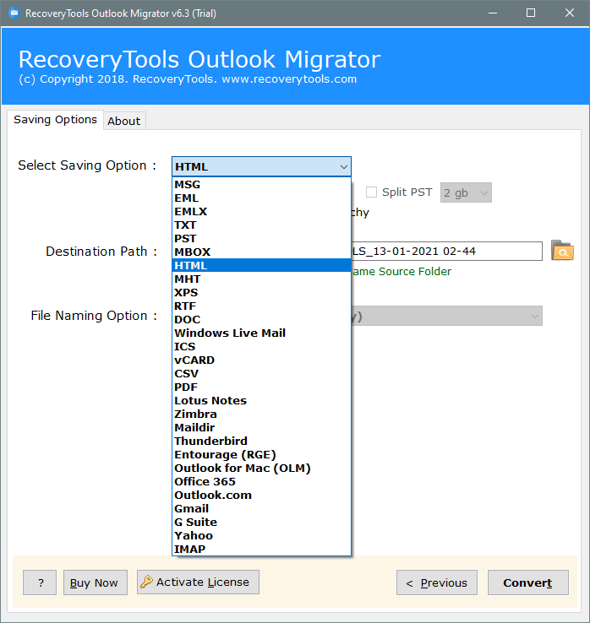Pick IMAP from the list

(261, 549)
